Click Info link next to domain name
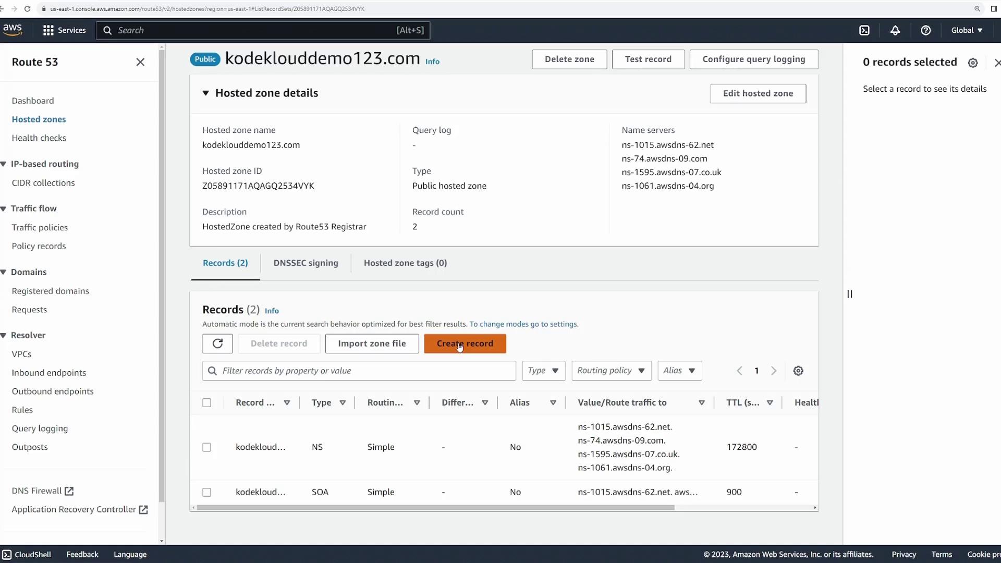 [432, 62]
